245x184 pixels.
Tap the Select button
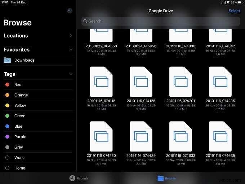[x=234, y=11]
